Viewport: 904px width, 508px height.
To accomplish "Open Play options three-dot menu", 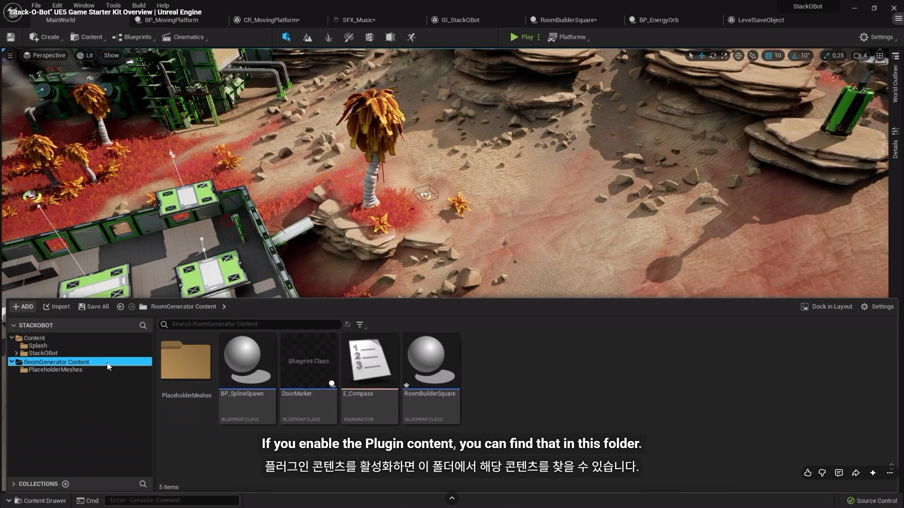I will point(539,37).
